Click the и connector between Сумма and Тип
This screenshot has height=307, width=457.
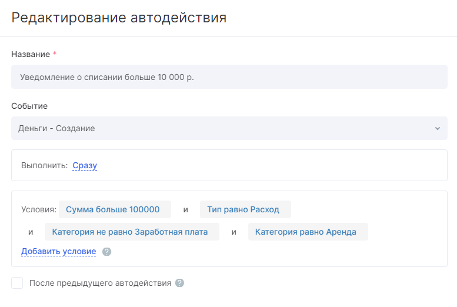[185, 209]
